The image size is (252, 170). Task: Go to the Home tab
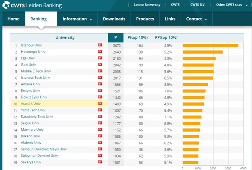14,19
